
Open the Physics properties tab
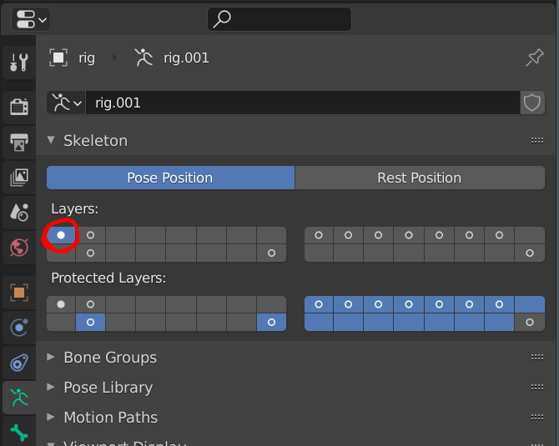pyautogui.click(x=19, y=328)
